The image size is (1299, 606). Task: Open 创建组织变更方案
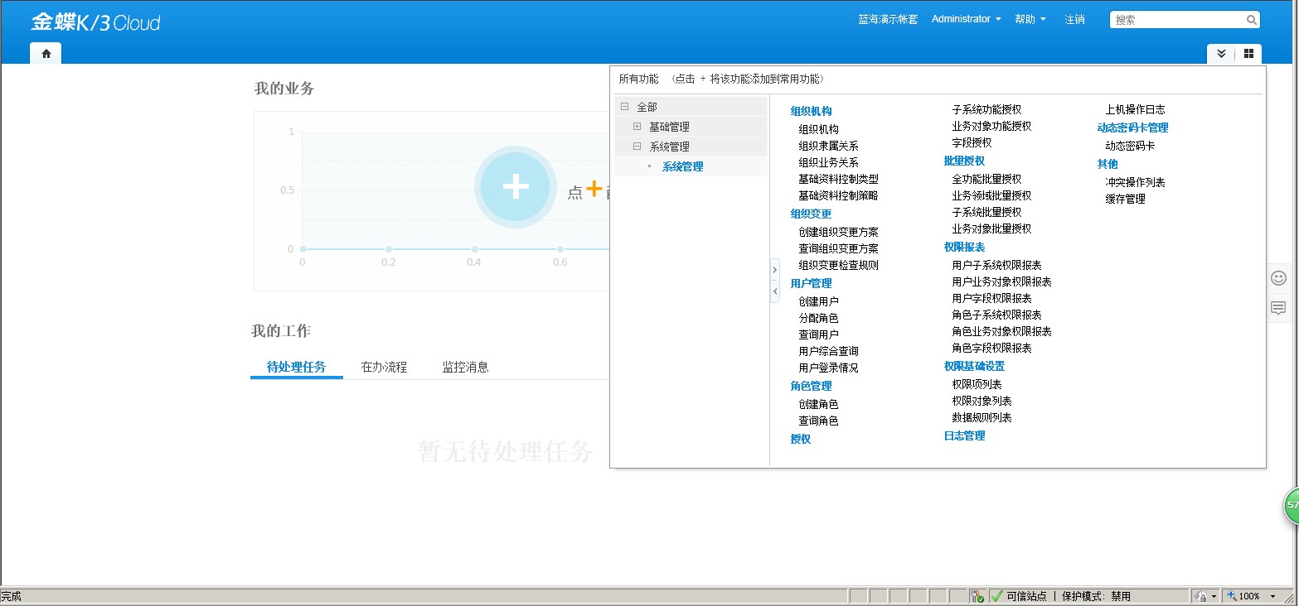click(x=838, y=232)
